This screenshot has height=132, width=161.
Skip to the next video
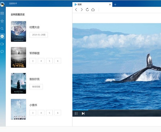[x=83, y=113]
